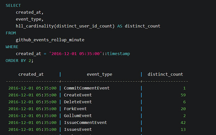The image size is (216, 135).
Task: Click count 1 in CommitCommentEvent row
Action: tap(184, 88)
